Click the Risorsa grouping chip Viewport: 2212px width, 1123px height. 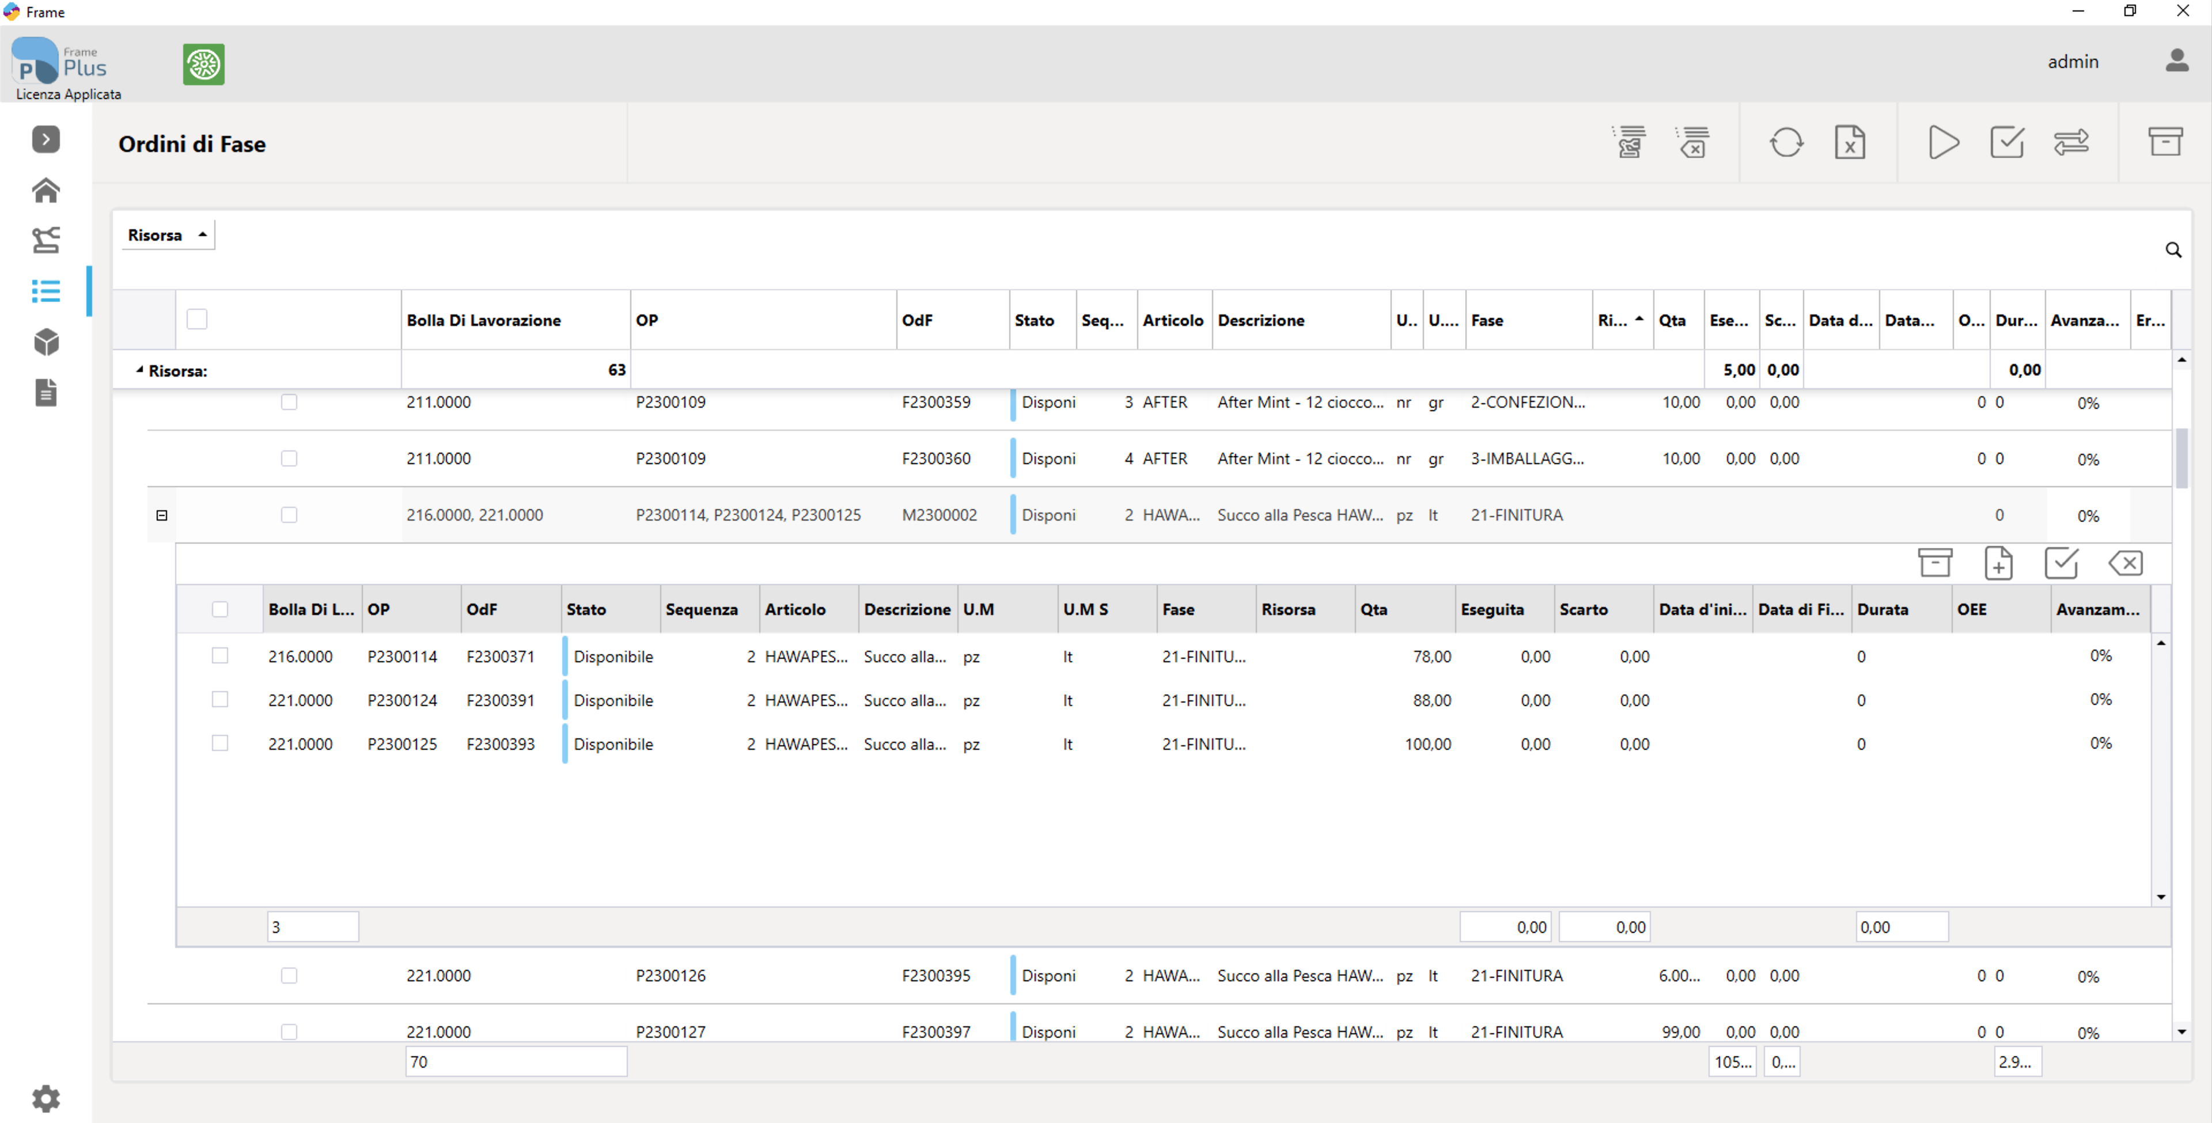[x=168, y=235]
